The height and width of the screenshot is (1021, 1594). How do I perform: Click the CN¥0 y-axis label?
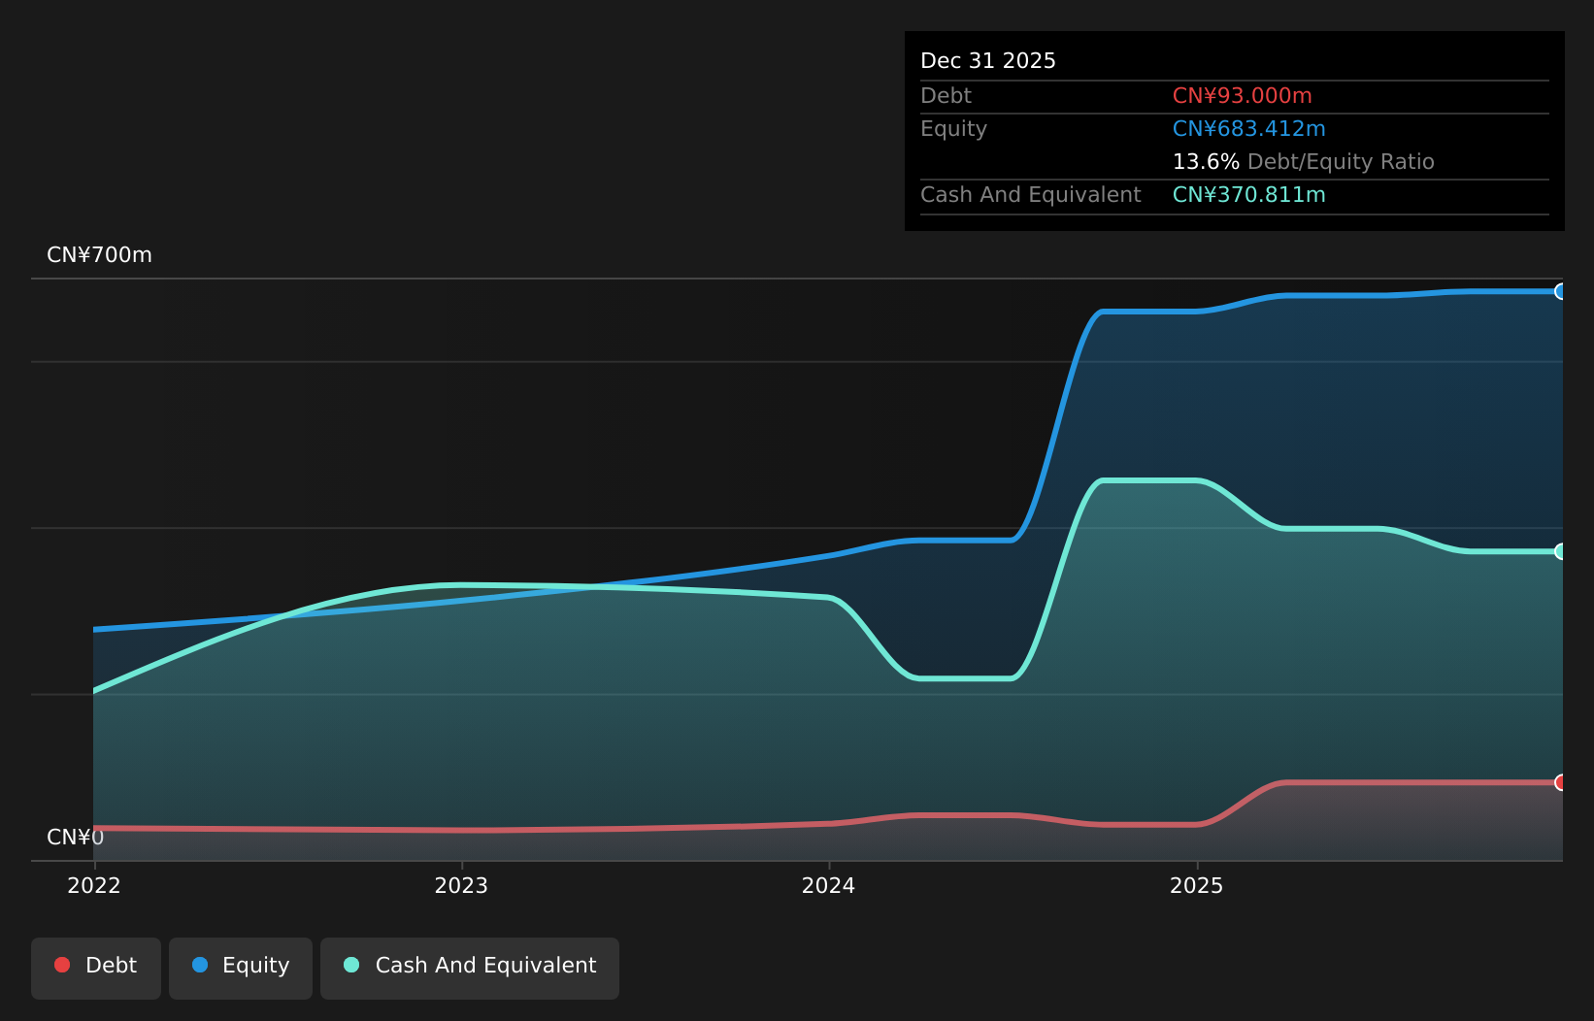click(75, 838)
